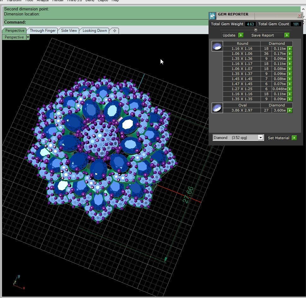
Task: Click the 1.47 X 1.45 size cell
Action: (x=242, y=84)
